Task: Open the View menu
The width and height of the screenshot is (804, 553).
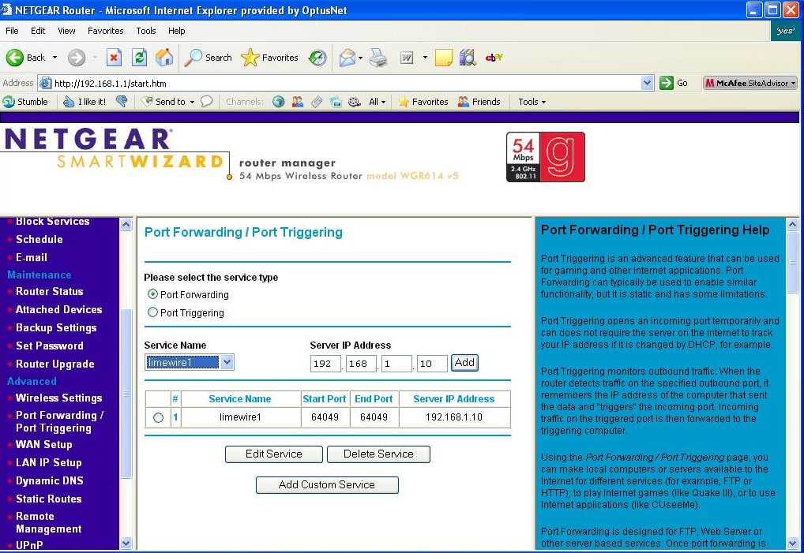Action: point(66,31)
